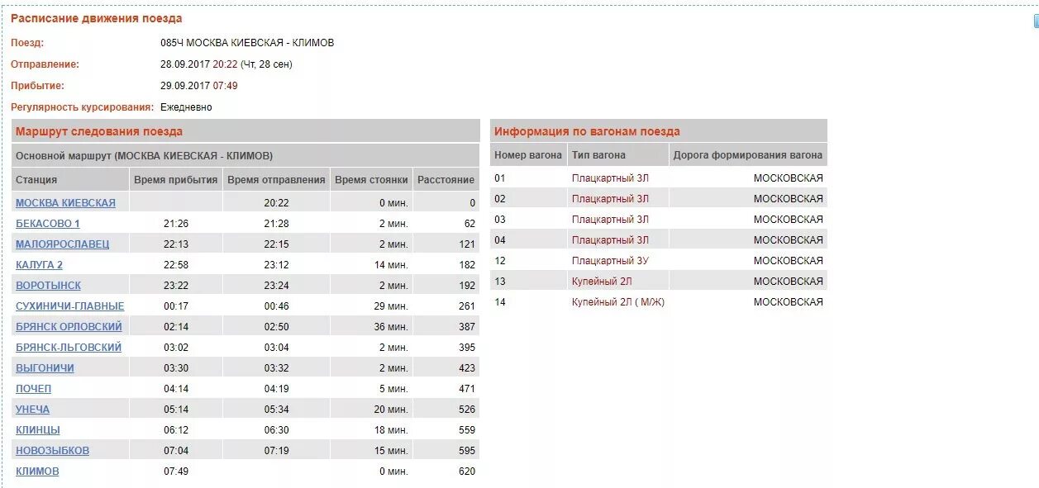This screenshot has height=488, width=1039.
Task: Open the МОСКВА КИЕВСКАЯ station link
Action: (65, 203)
